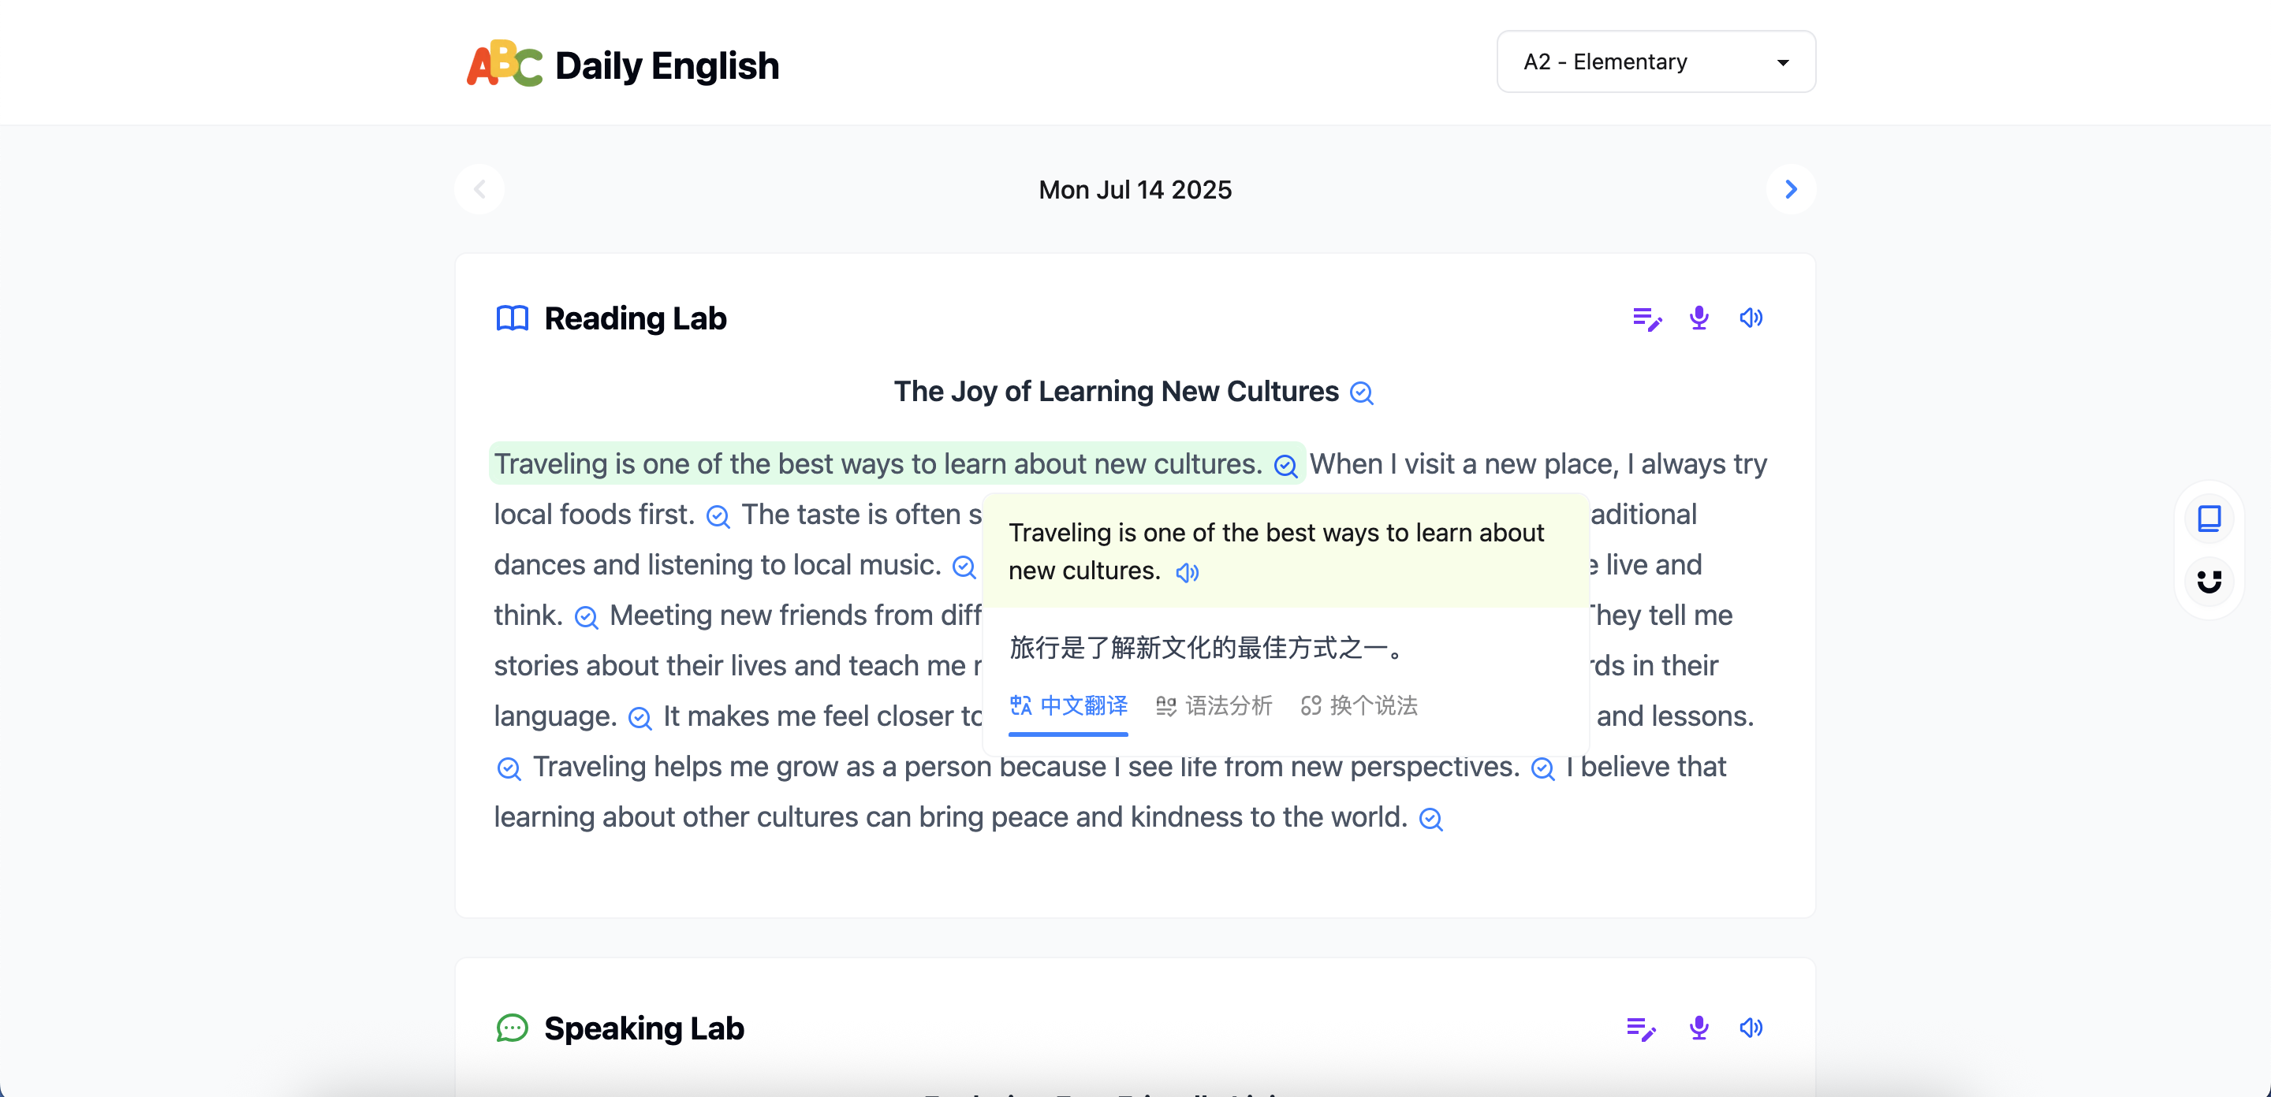Analyze sentence ending 'to the world.' icon
The image size is (2271, 1097).
[x=1430, y=820]
